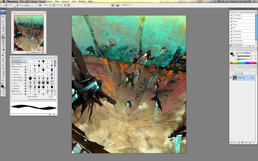The image size is (258, 161).
Task: Activate the Crop tool
Action: point(3,28)
